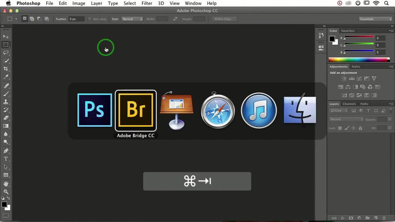The image size is (395, 222).
Task: Select the Rectangle shape tool
Action: point(6,175)
